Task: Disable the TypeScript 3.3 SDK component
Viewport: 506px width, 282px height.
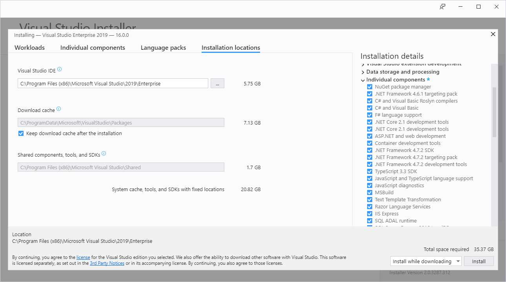Action: coord(369,171)
